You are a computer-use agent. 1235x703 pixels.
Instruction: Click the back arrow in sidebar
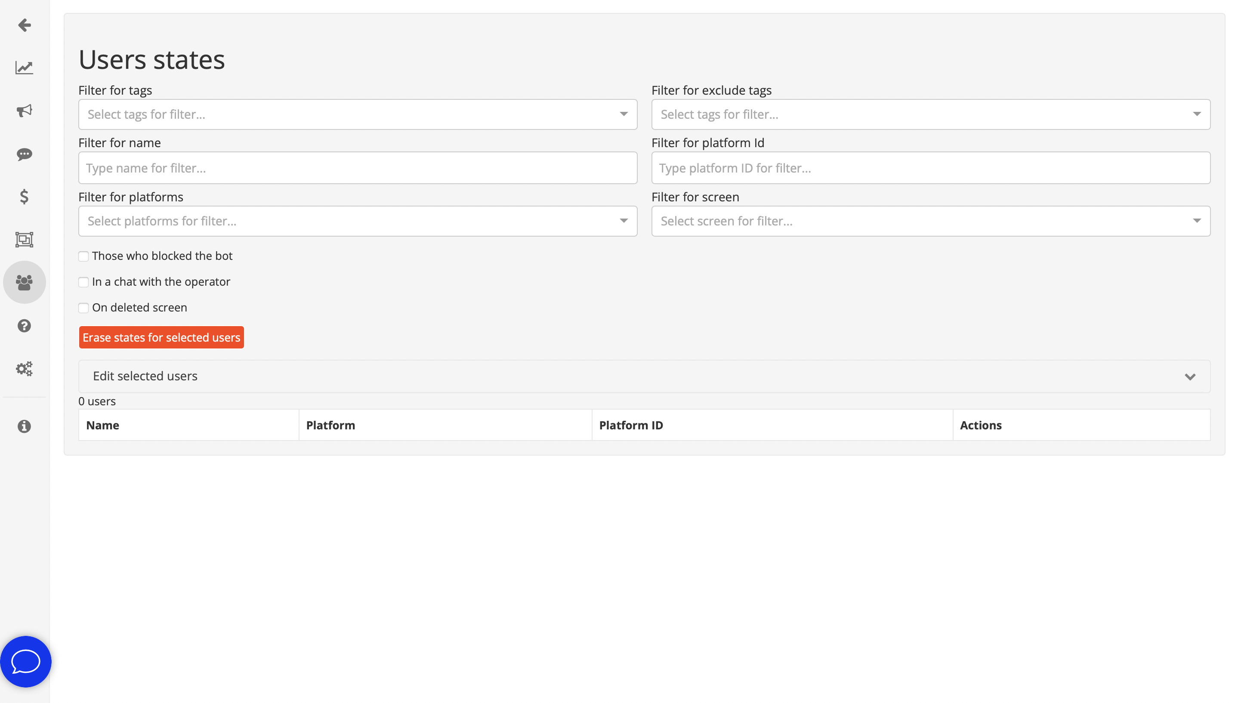pos(24,25)
